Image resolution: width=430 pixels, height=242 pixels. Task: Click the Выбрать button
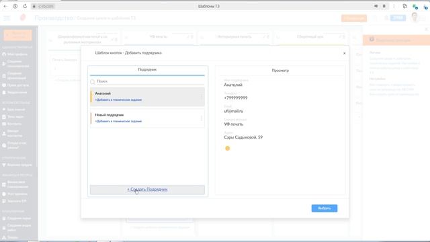325,208
